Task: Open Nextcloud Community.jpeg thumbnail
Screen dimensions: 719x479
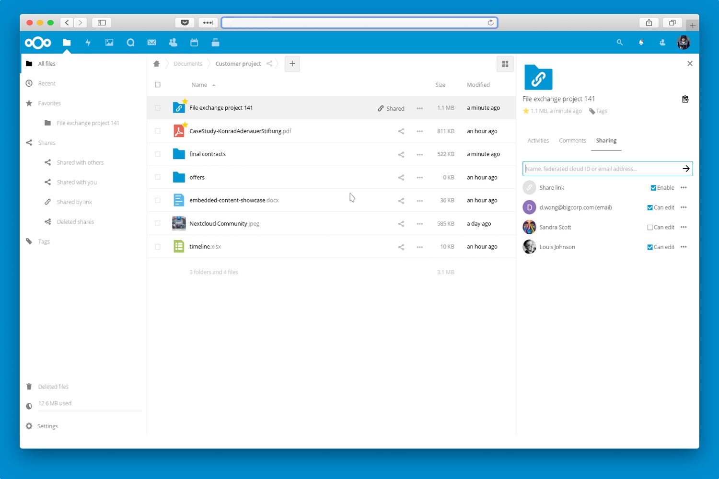Action: click(x=179, y=223)
